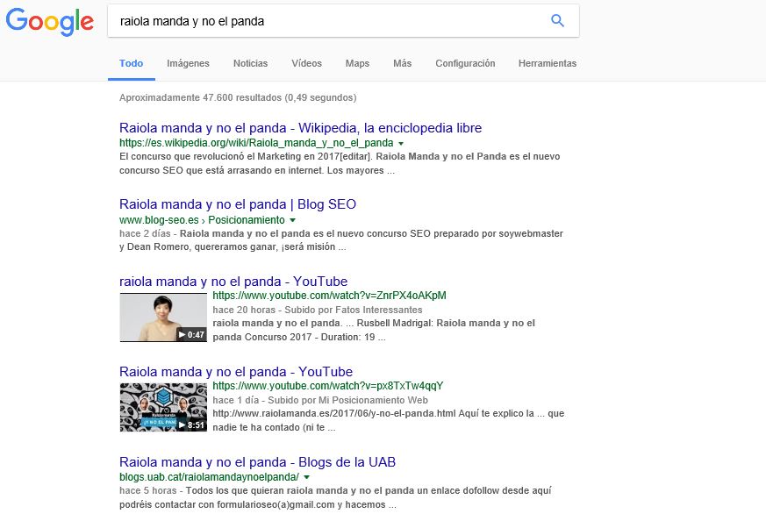This screenshot has height=521, width=766.
Task: Click into the search query input field
Action: pyautogui.click(x=325, y=21)
